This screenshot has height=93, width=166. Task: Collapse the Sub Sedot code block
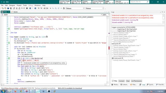[10, 37]
